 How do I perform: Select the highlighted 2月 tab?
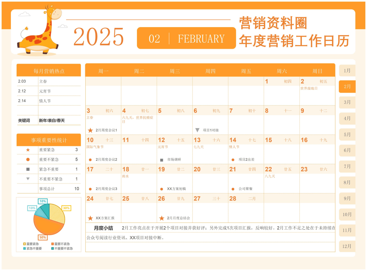[x=347, y=86]
